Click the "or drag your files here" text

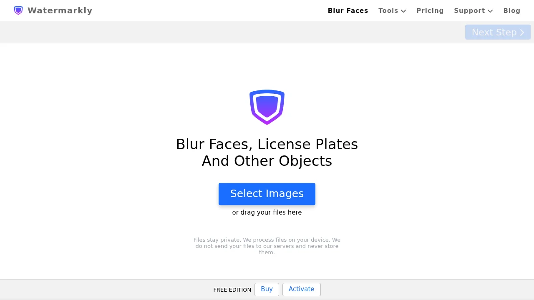pyautogui.click(x=267, y=212)
